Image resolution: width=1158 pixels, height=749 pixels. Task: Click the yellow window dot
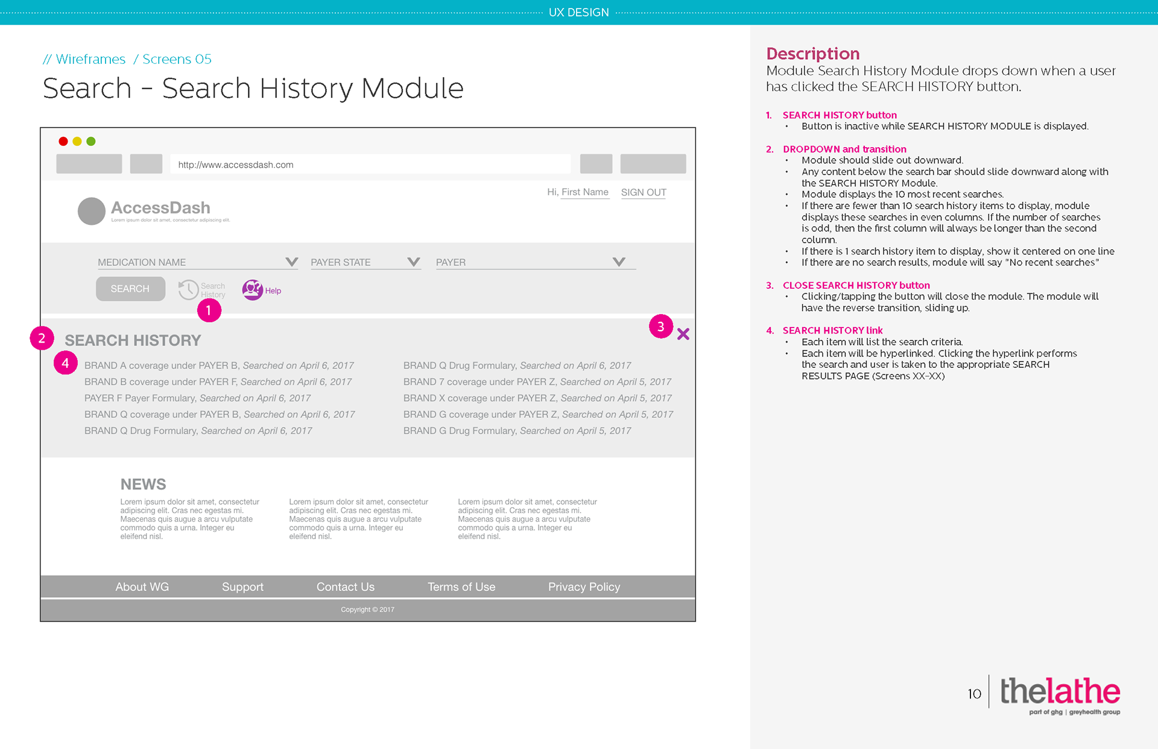point(77,141)
